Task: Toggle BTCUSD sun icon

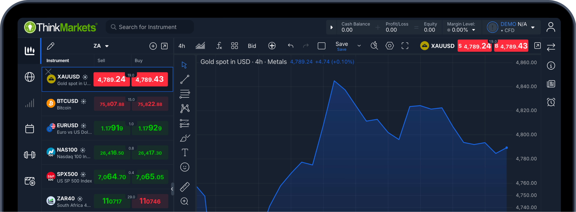Action: [84, 101]
